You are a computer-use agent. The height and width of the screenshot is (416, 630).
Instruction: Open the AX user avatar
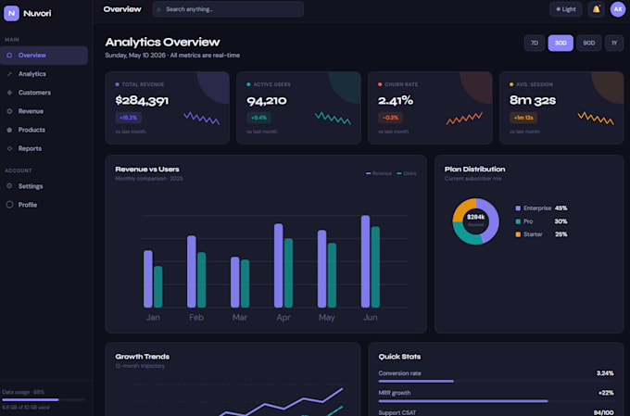(618, 9)
